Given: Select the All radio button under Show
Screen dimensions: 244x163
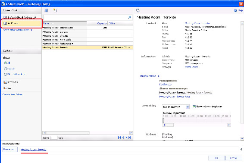Looking at the screenshot, I should tap(6, 63).
